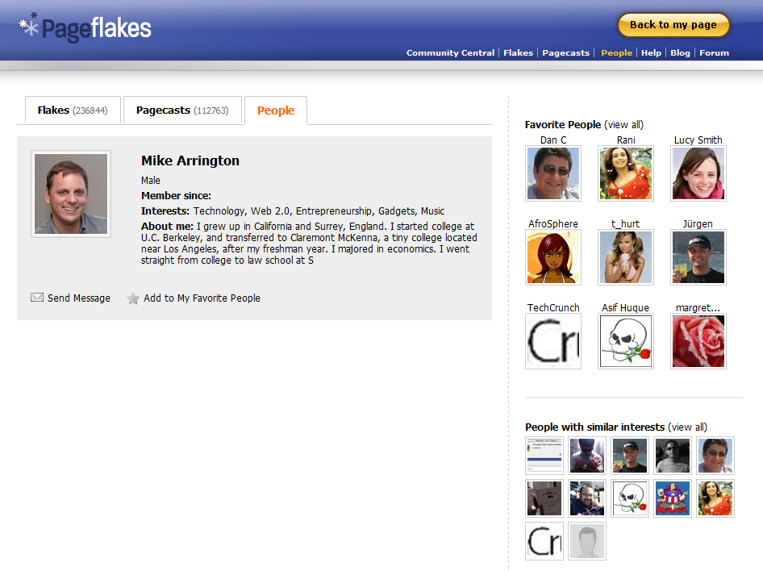Screen dimensions: 763x571
Task: Click the margret... name label
Action: (x=698, y=308)
